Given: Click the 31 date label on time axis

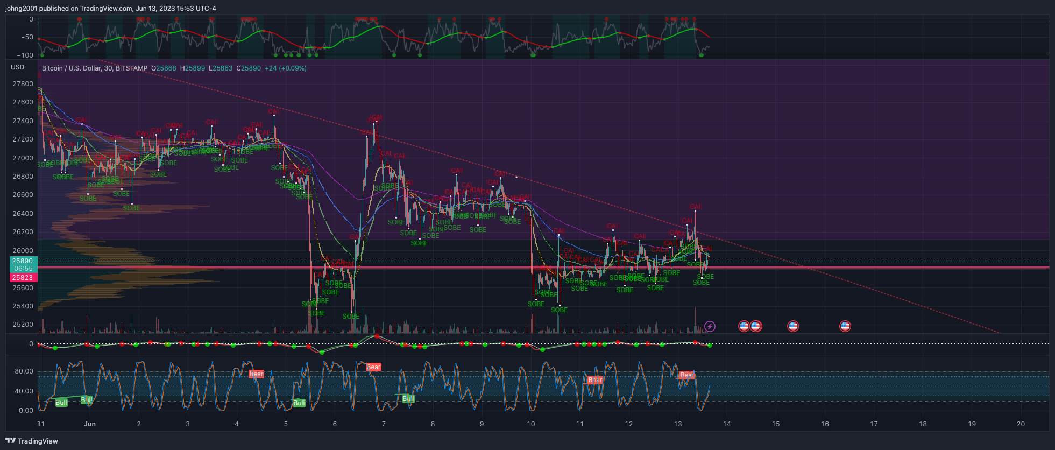Looking at the screenshot, I should point(41,424).
